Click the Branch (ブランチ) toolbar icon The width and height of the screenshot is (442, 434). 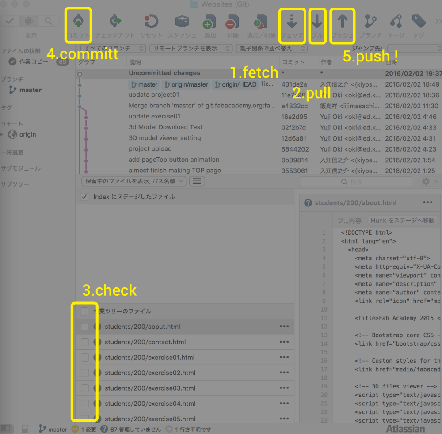(370, 21)
